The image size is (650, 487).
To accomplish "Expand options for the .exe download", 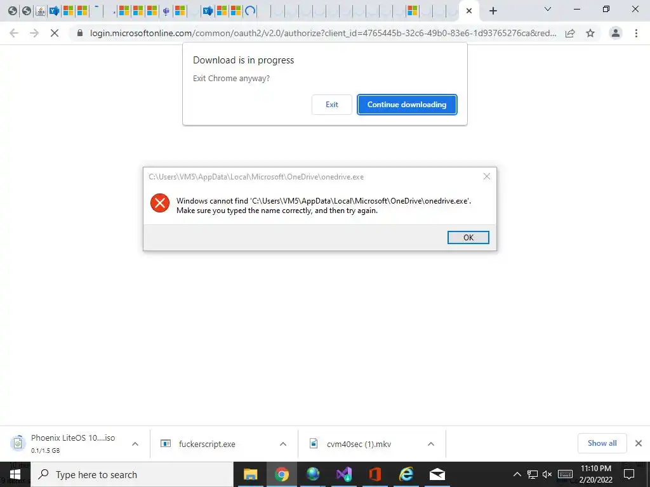I will 282,444.
